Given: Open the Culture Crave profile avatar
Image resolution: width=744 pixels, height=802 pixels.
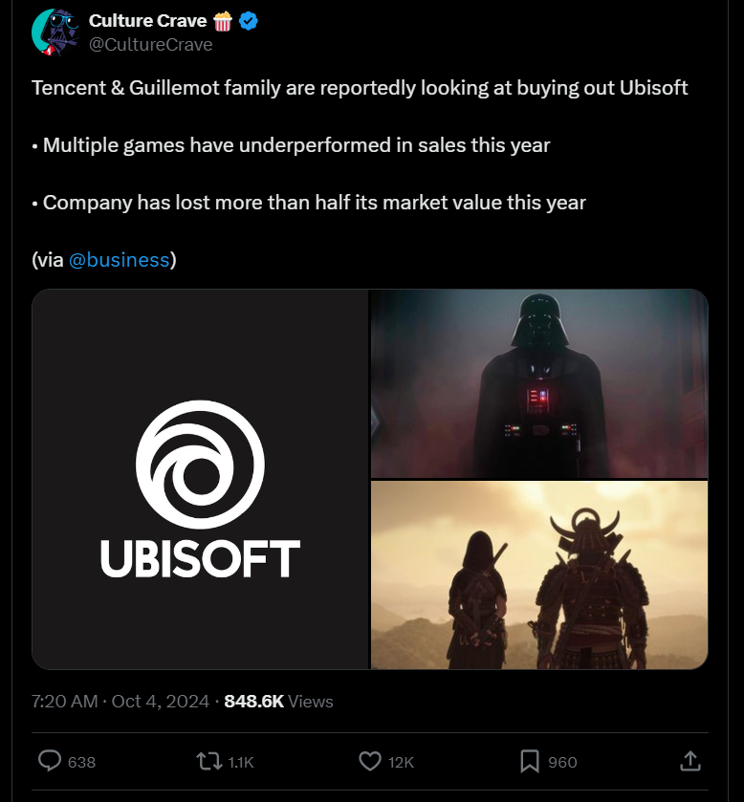Looking at the screenshot, I should point(55,33).
